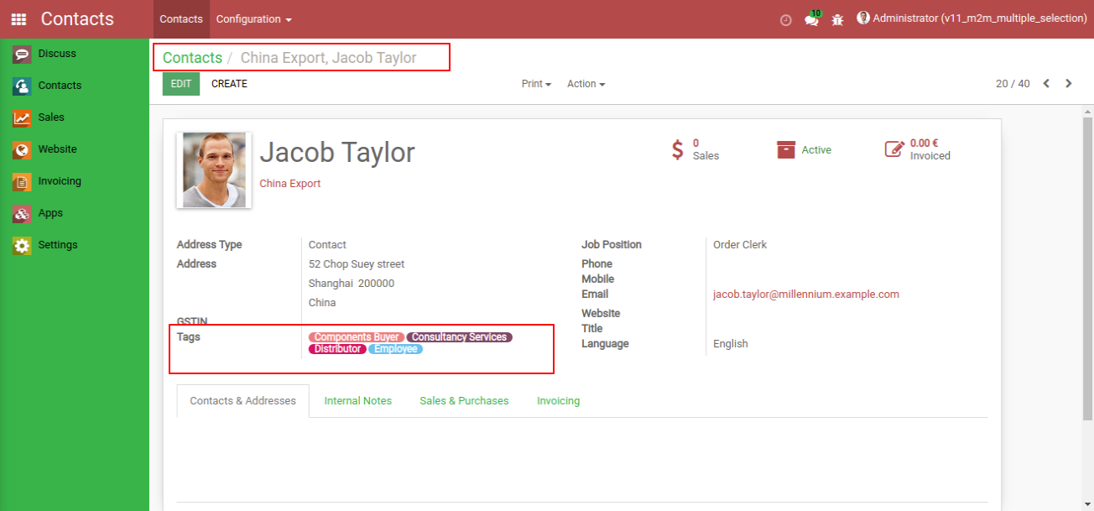Click the Sales dollar stat icon
Image resolution: width=1094 pixels, height=511 pixels.
tap(678, 149)
